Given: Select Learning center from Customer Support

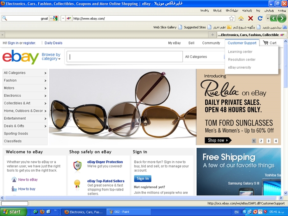Looking at the screenshot, I should [240, 51].
